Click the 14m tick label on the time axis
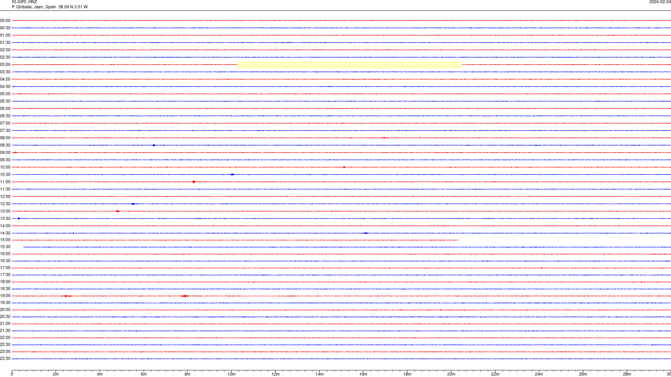 pos(319,374)
